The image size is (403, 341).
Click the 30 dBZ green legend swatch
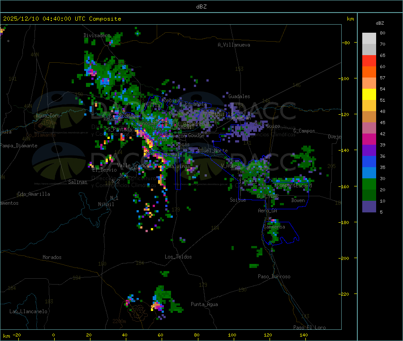[369, 184]
